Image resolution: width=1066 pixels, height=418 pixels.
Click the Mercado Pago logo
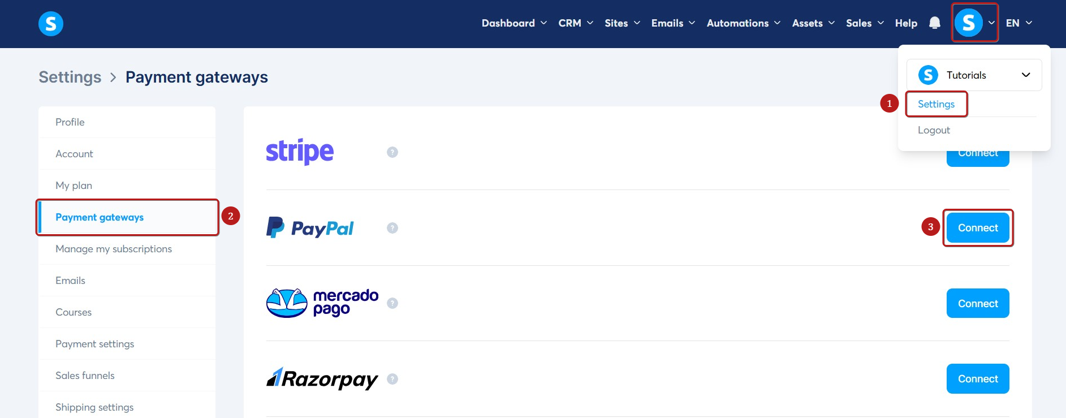tap(322, 303)
